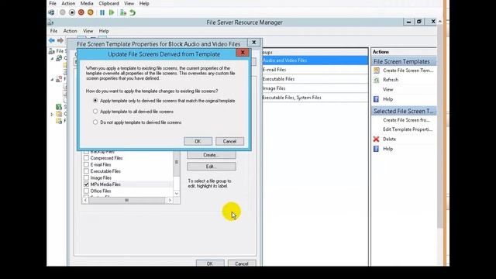Open the VM window Action menu
This screenshot has width=496, height=279.
point(68,3)
